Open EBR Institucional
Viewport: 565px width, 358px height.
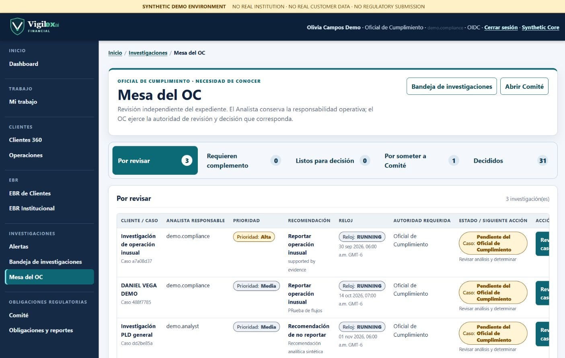(32, 208)
